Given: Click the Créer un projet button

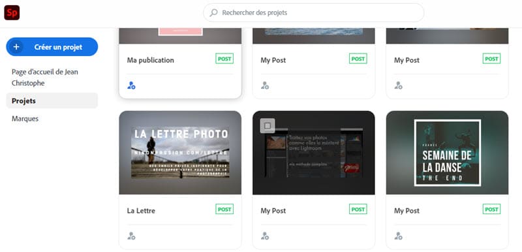Looking at the screenshot, I should pyautogui.click(x=52, y=47).
